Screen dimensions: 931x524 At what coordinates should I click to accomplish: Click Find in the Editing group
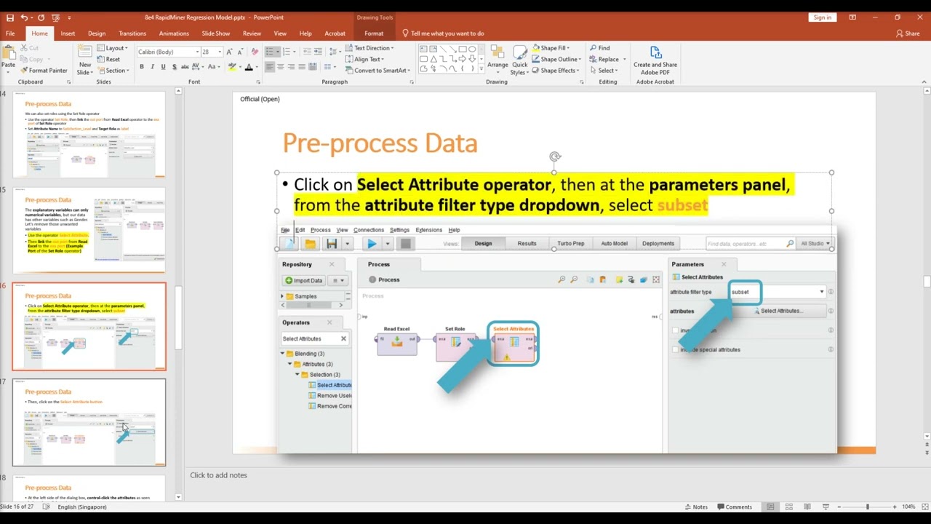[x=600, y=48]
